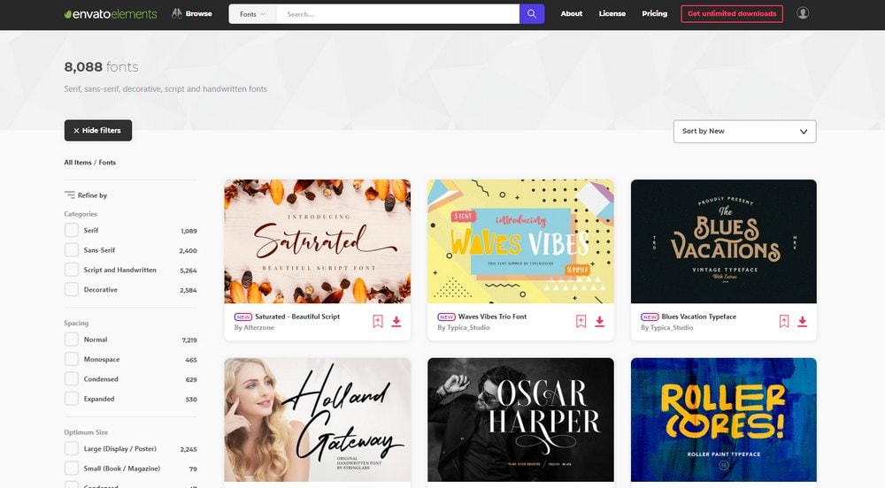This screenshot has width=885, height=488.
Task: Go to the Pricing page
Action: tap(654, 14)
